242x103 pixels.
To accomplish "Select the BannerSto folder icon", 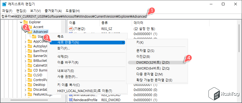I will point(30,56).
